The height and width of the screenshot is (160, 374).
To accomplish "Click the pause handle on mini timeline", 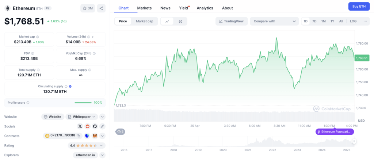I will [x=354, y=141].
